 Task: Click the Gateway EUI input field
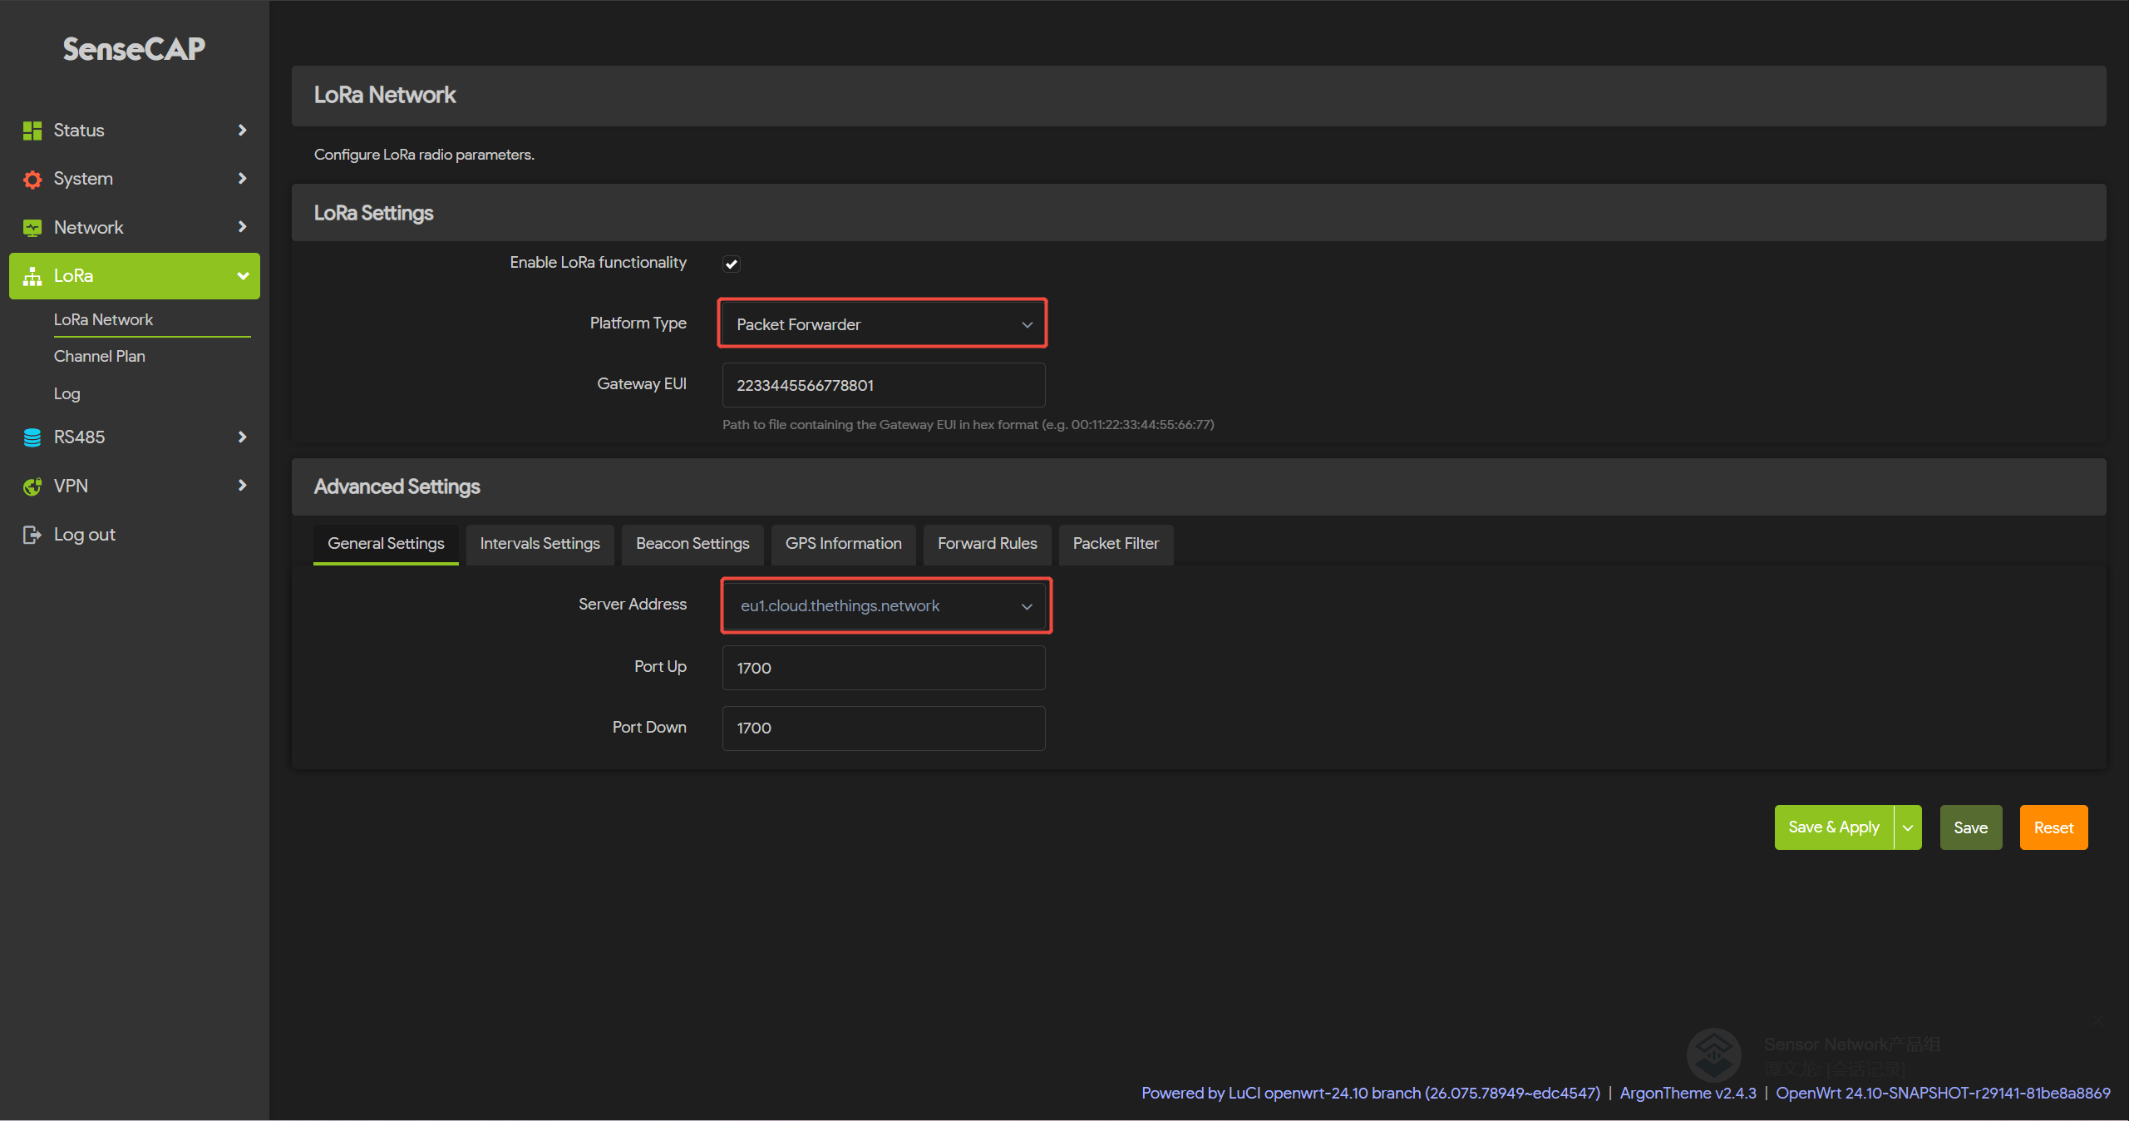883,385
